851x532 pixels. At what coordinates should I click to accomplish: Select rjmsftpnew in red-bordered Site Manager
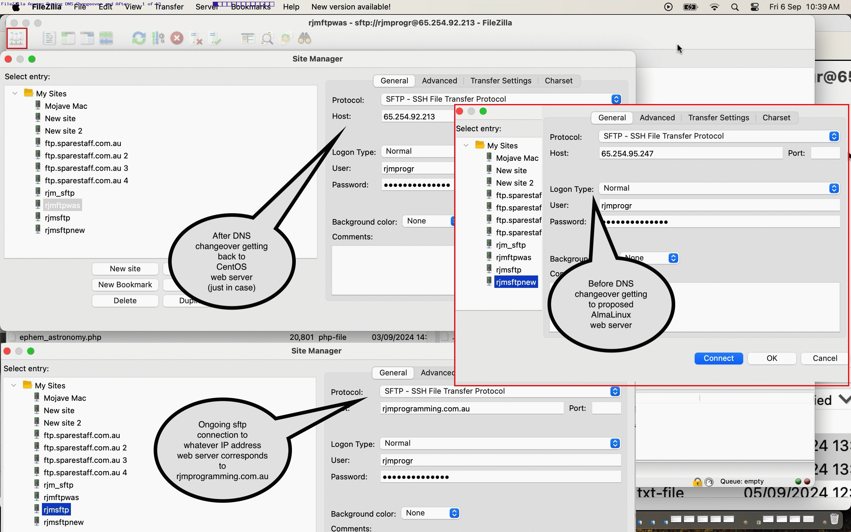[516, 282]
